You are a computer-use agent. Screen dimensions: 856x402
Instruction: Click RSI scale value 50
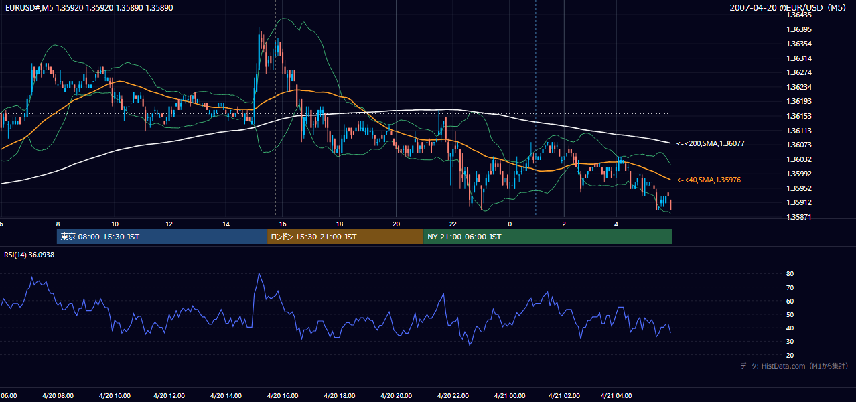pyautogui.click(x=790, y=314)
